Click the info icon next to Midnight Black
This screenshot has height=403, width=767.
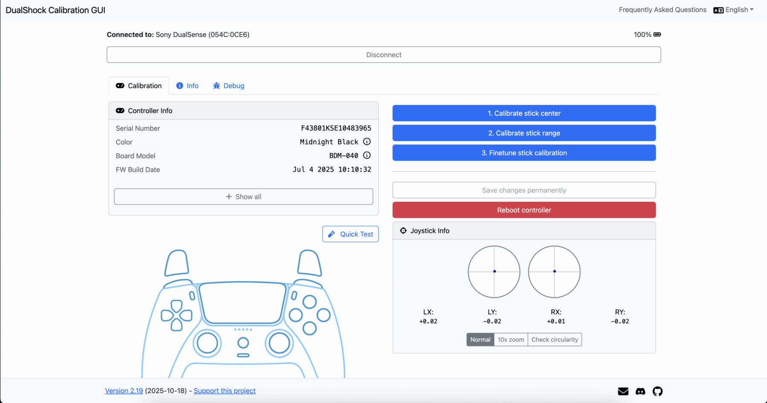366,142
